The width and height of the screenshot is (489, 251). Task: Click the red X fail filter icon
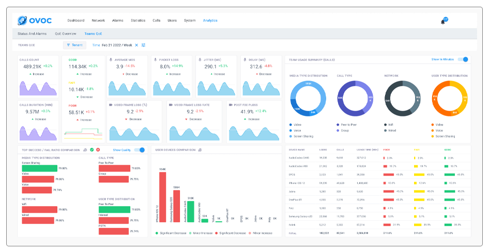pyautogui.click(x=98, y=150)
